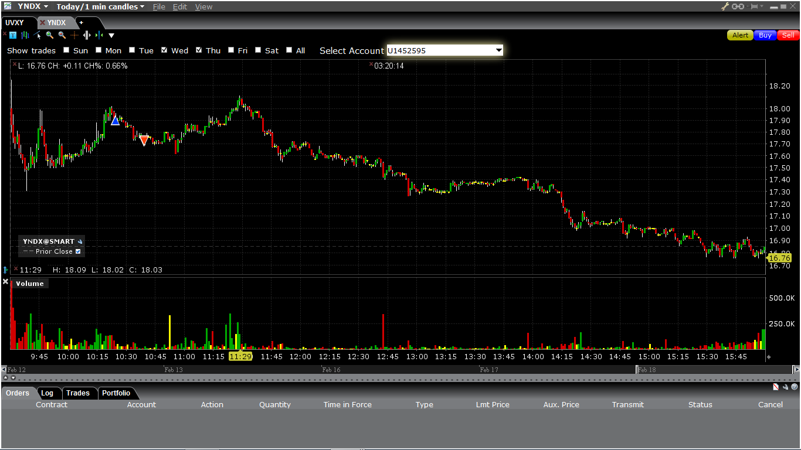Switch to the UVXY chart tab
801x450 pixels.
click(x=15, y=23)
